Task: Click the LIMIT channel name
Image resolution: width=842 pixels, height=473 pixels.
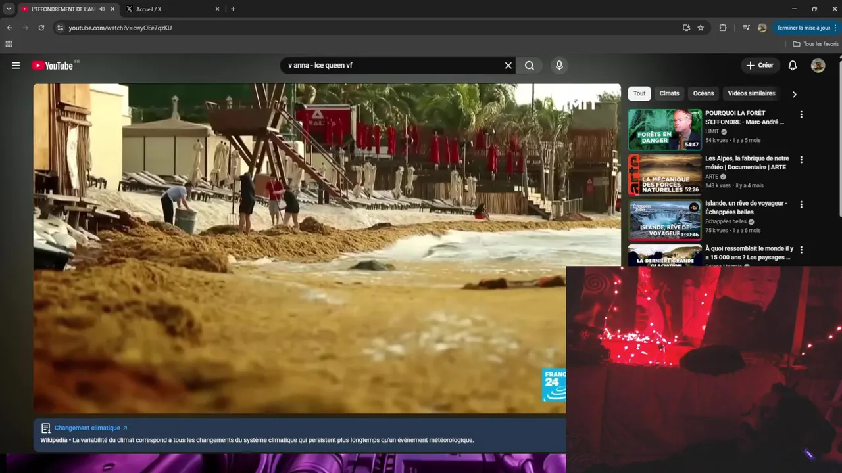Action: click(712, 131)
